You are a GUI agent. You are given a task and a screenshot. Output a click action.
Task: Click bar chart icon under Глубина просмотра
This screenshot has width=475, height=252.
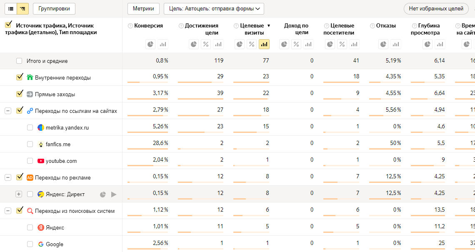440,44
